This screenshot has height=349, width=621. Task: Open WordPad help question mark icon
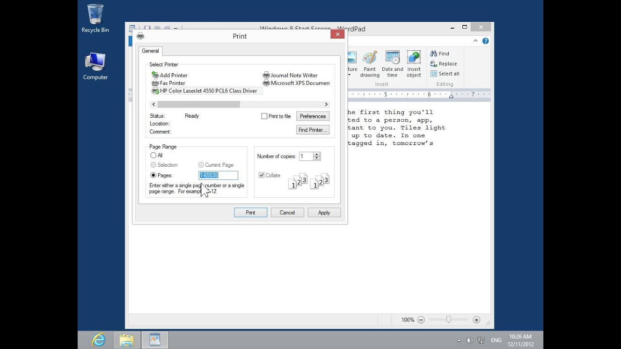(485, 41)
